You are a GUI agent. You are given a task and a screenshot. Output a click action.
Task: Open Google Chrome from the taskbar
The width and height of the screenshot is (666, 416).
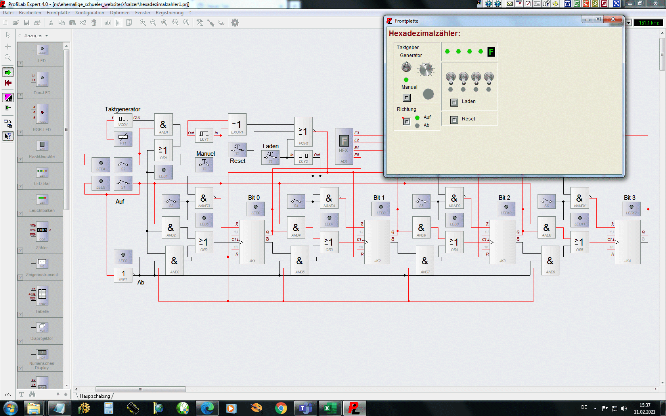[281, 408]
